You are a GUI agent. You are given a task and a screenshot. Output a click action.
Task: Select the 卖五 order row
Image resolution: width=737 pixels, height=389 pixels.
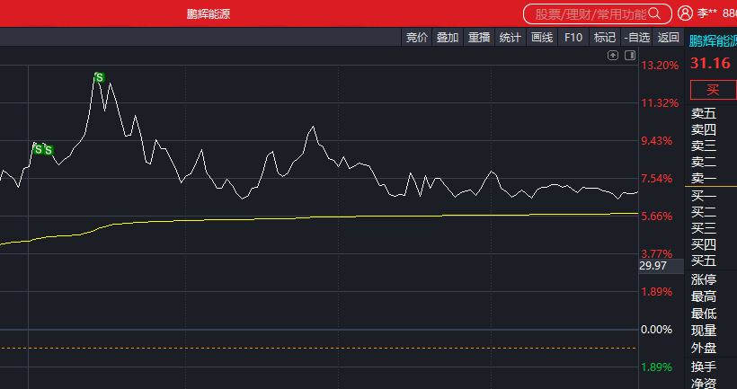click(x=704, y=113)
